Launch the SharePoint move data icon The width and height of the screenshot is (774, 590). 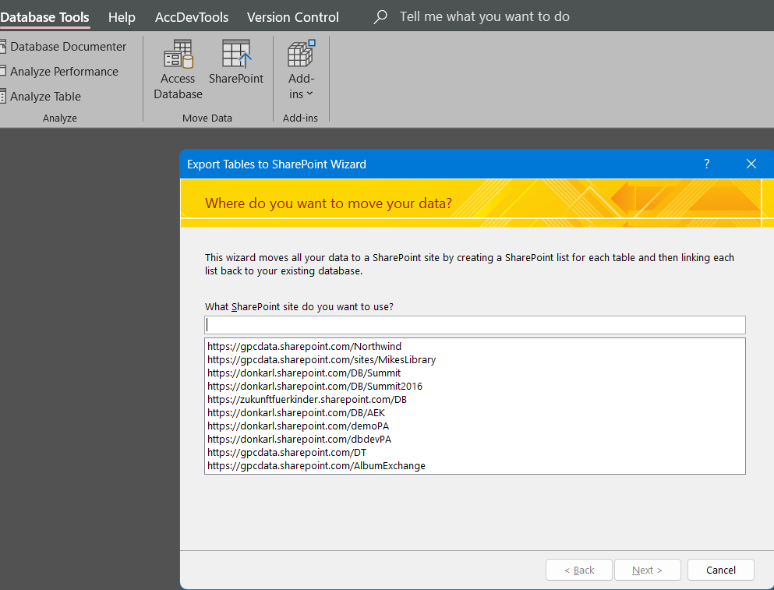pos(236,62)
